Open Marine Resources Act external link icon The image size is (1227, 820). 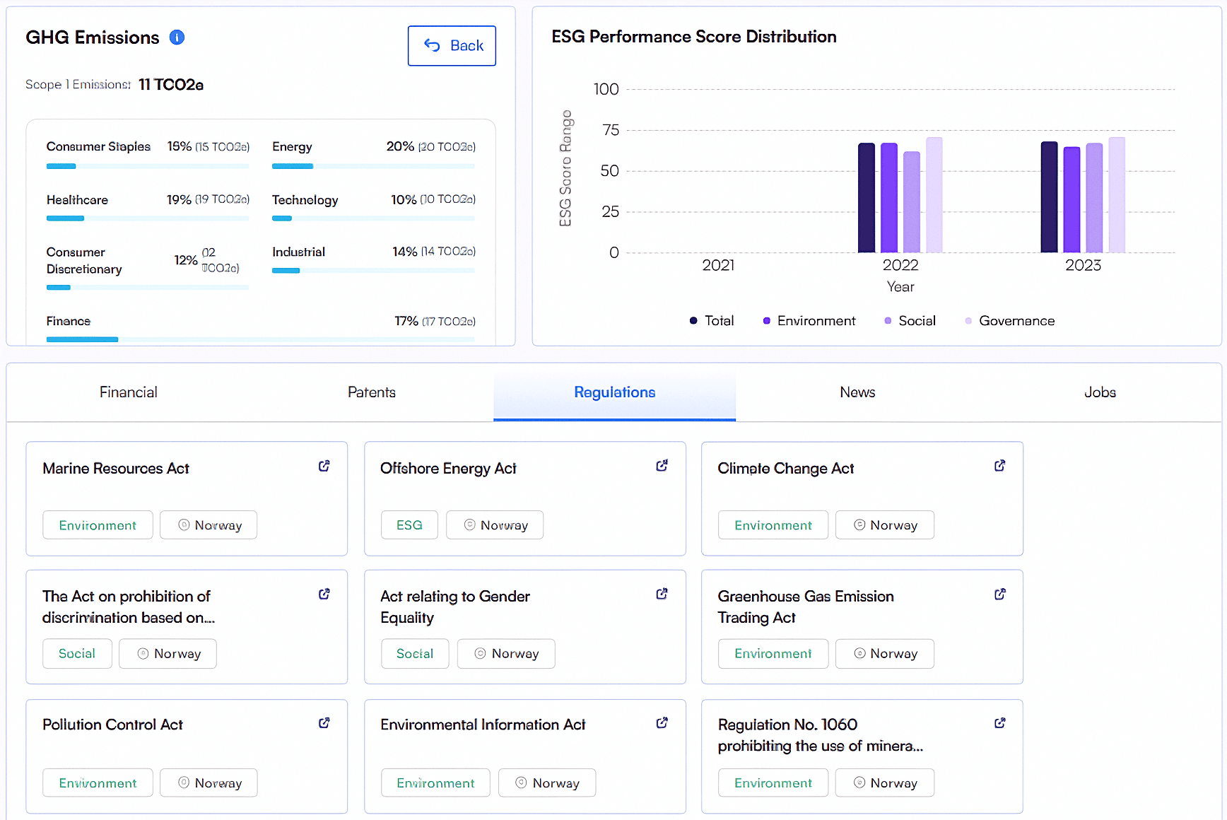324,466
